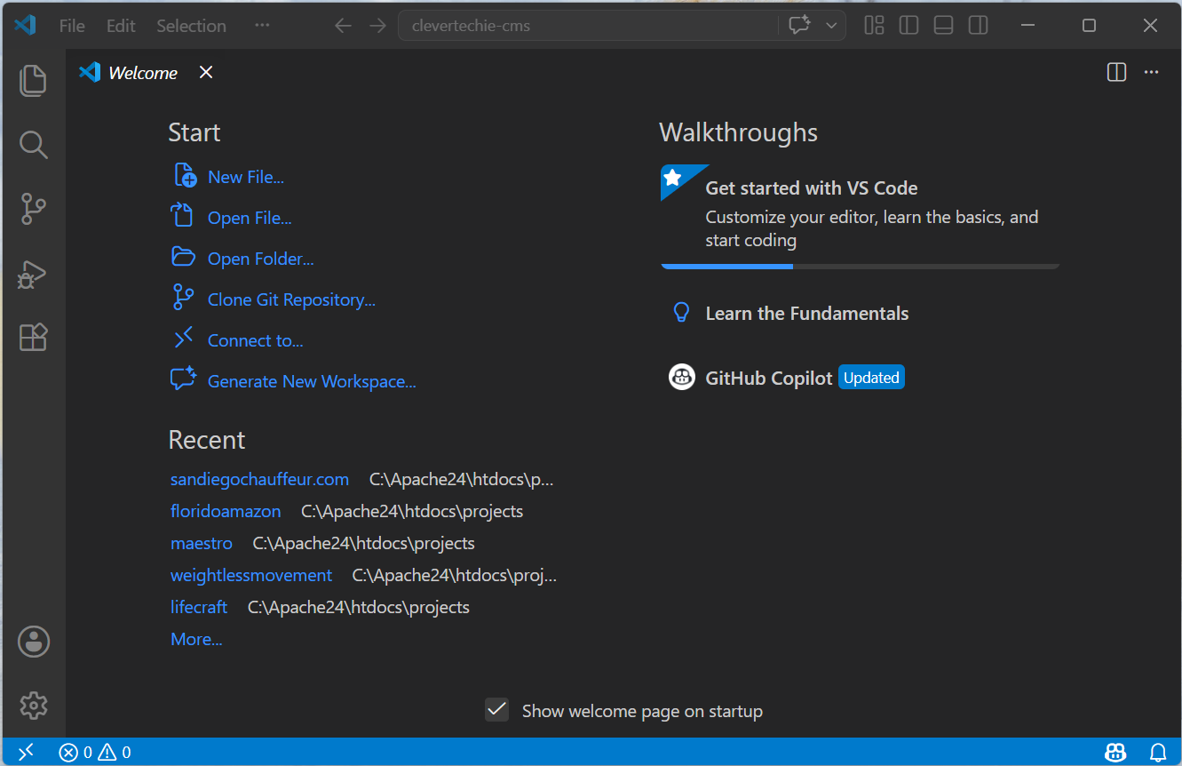This screenshot has height=766, width=1182.
Task: Open the Edit menu
Action: coord(121,26)
